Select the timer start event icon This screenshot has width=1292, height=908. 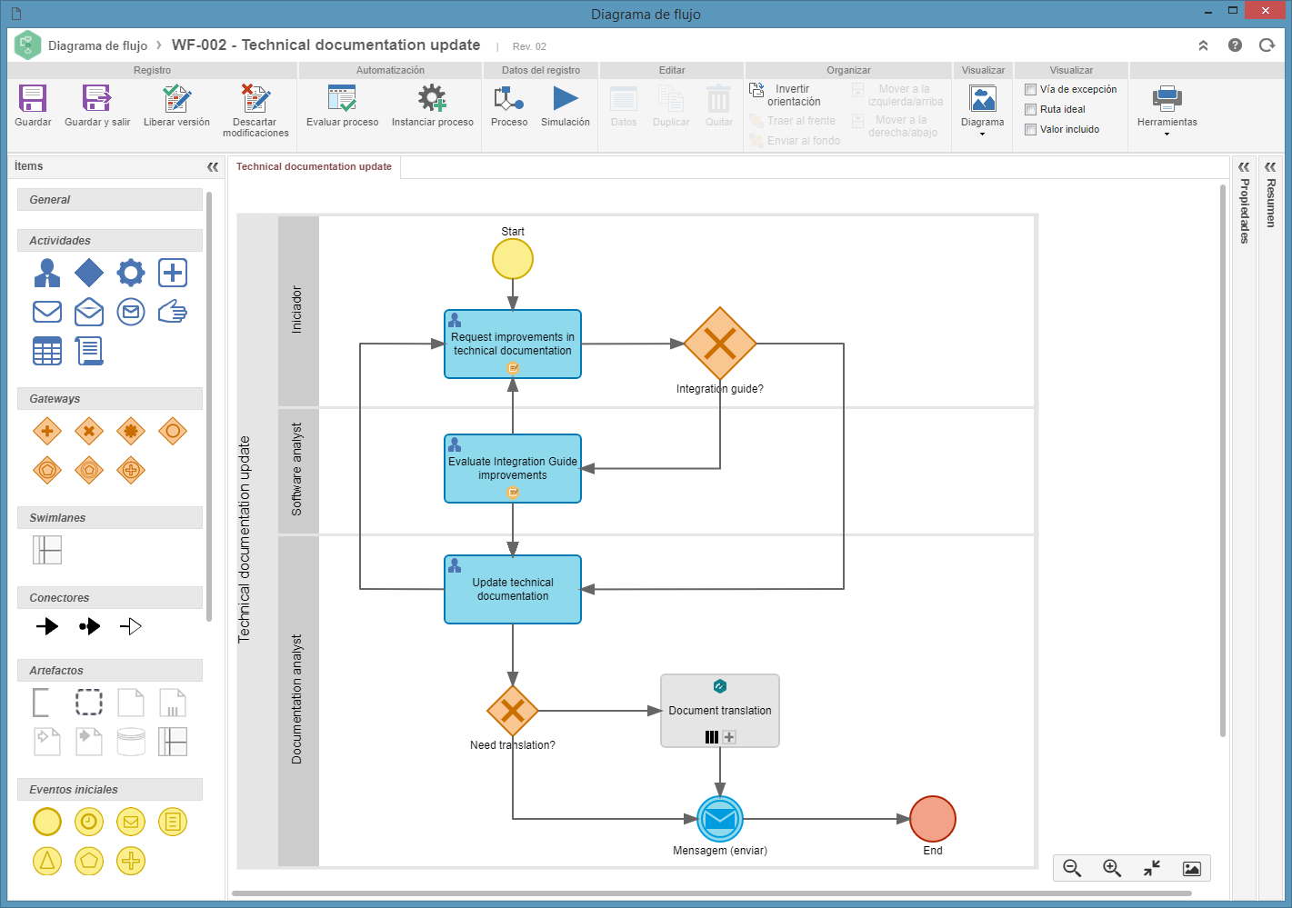coord(89,822)
